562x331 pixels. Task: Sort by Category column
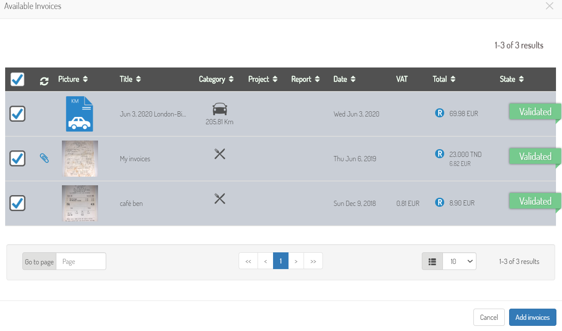216,79
